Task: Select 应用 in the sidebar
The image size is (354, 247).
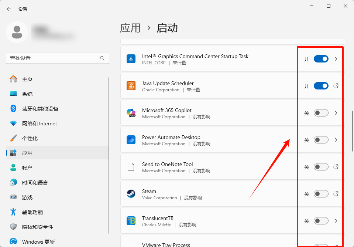Action: click(57, 153)
